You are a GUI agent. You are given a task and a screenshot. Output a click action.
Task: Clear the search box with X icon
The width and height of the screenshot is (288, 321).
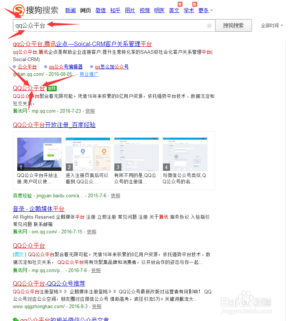coord(209,26)
